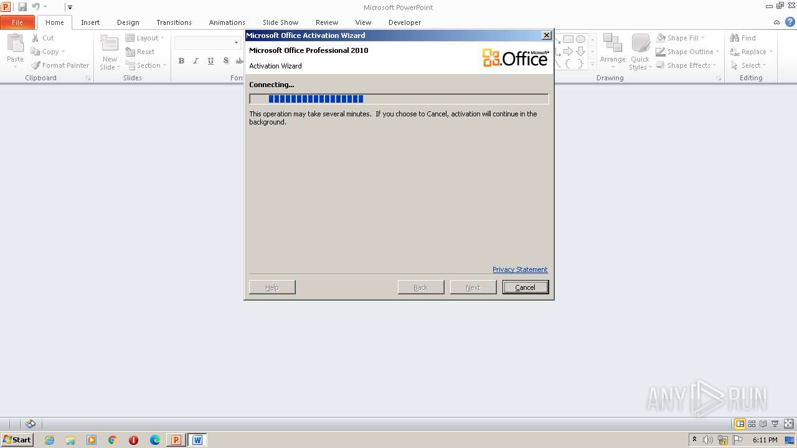Minimize the ribbon with the caret

[x=776, y=22]
